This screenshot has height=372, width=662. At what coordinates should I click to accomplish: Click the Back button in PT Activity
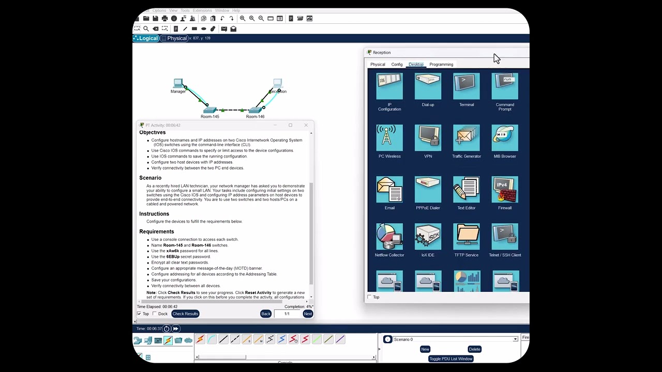pyautogui.click(x=266, y=314)
